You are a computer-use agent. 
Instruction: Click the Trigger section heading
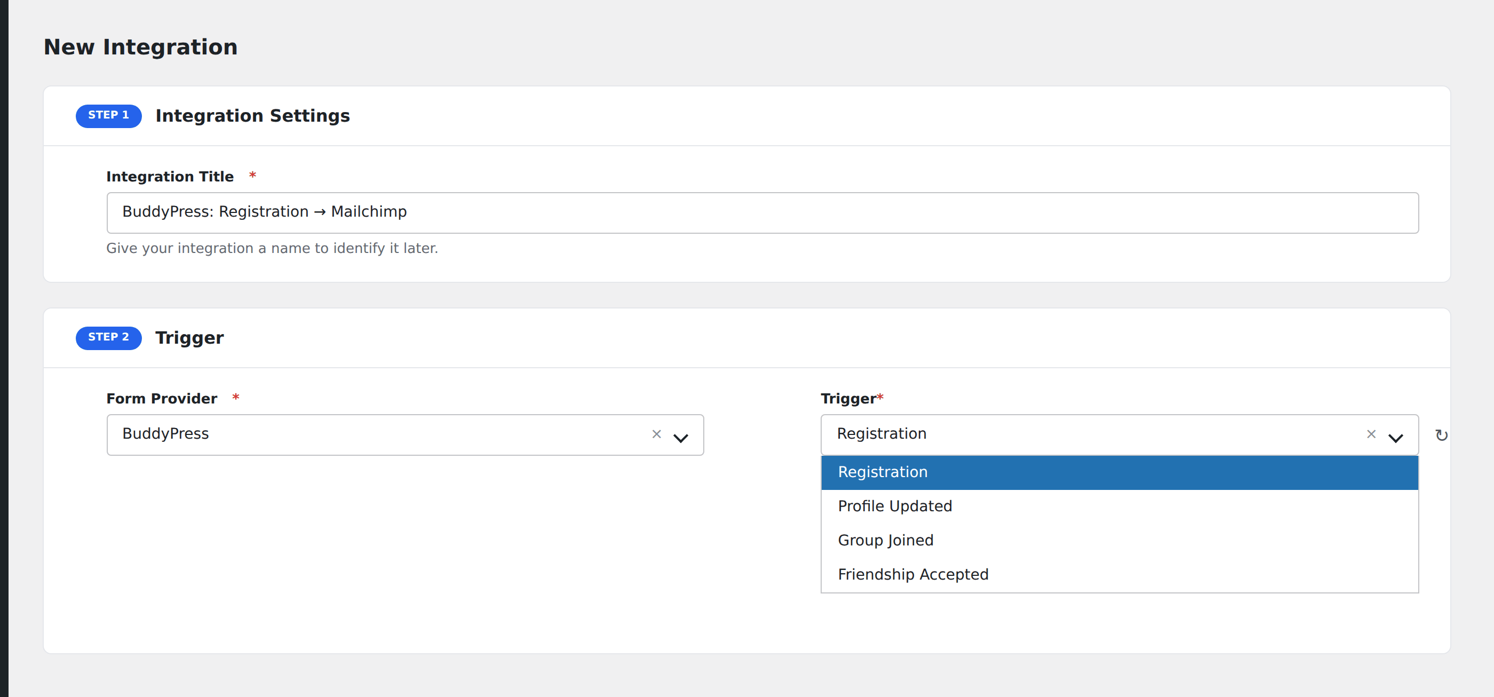[189, 337]
